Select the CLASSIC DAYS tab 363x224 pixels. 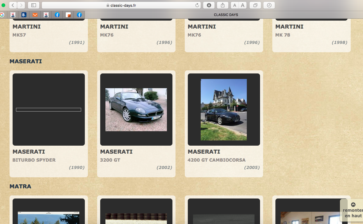(x=226, y=15)
